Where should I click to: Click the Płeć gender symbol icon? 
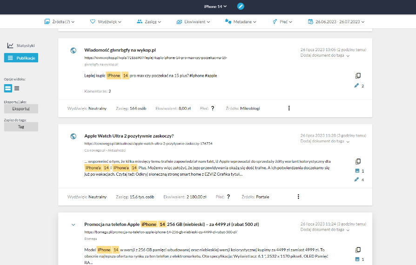click(x=275, y=22)
